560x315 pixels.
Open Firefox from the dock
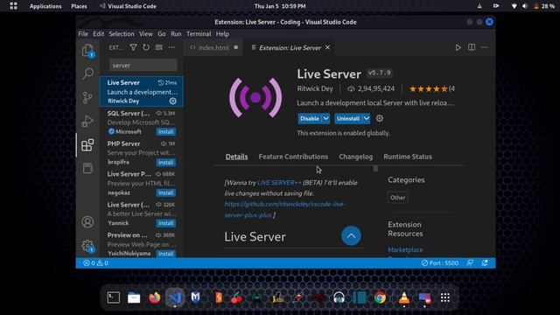pos(154,297)
